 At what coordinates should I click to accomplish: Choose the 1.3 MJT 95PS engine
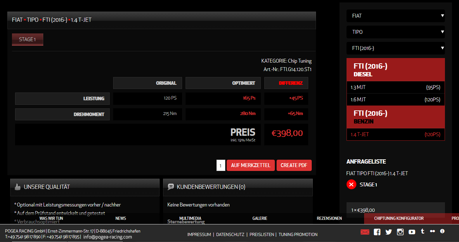coord(395,87)
